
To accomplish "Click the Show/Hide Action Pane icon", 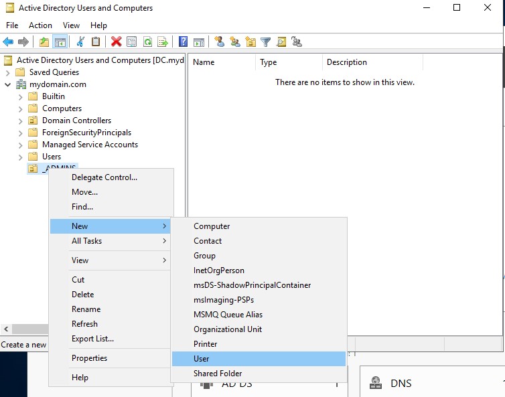I will [199, 42].
